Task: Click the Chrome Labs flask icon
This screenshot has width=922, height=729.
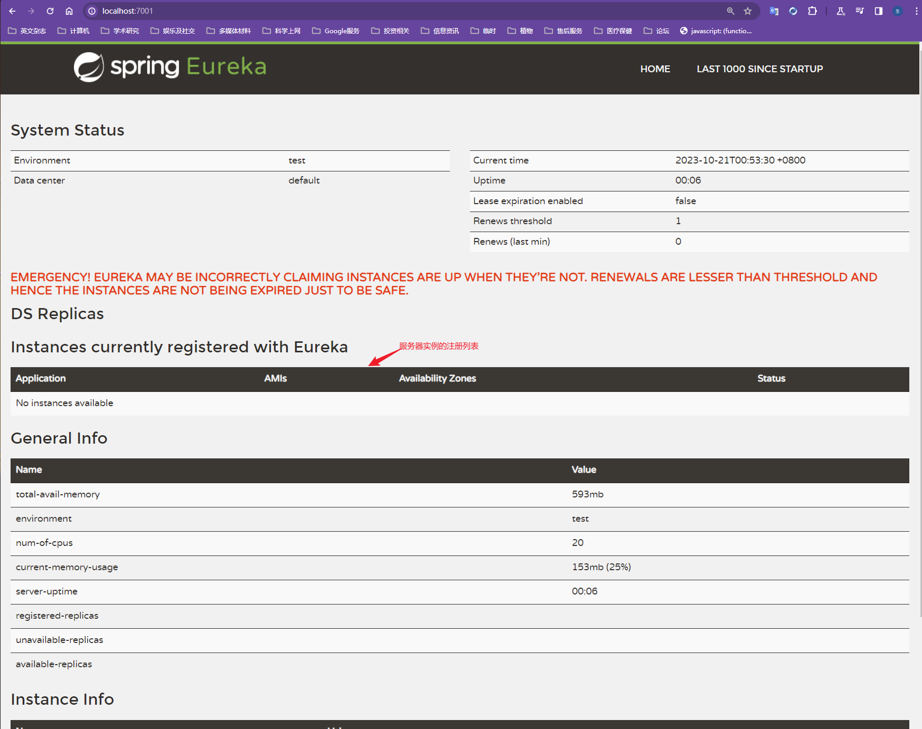Action: tap(841, 11)
